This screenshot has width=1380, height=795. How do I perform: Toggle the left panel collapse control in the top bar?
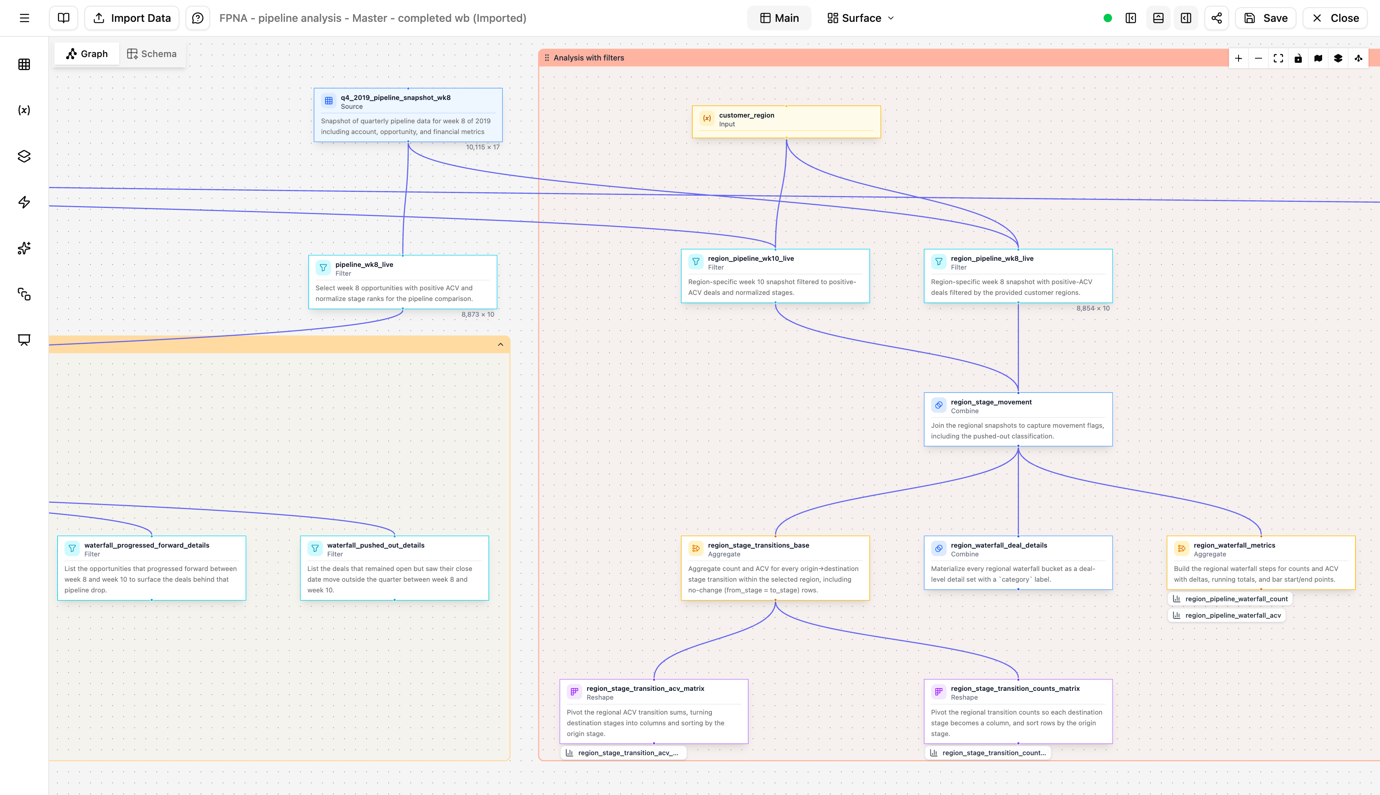tap(1130, 18)
